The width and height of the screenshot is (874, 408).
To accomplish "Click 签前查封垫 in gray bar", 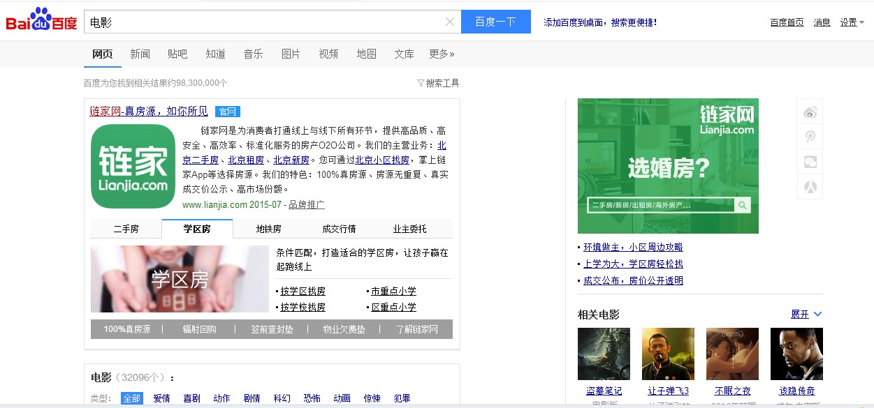I will (x=272, y=329).
